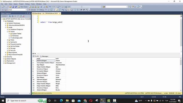Click the Cut scissors icon
Screen dimensions: 183x103
click(41, 7)
